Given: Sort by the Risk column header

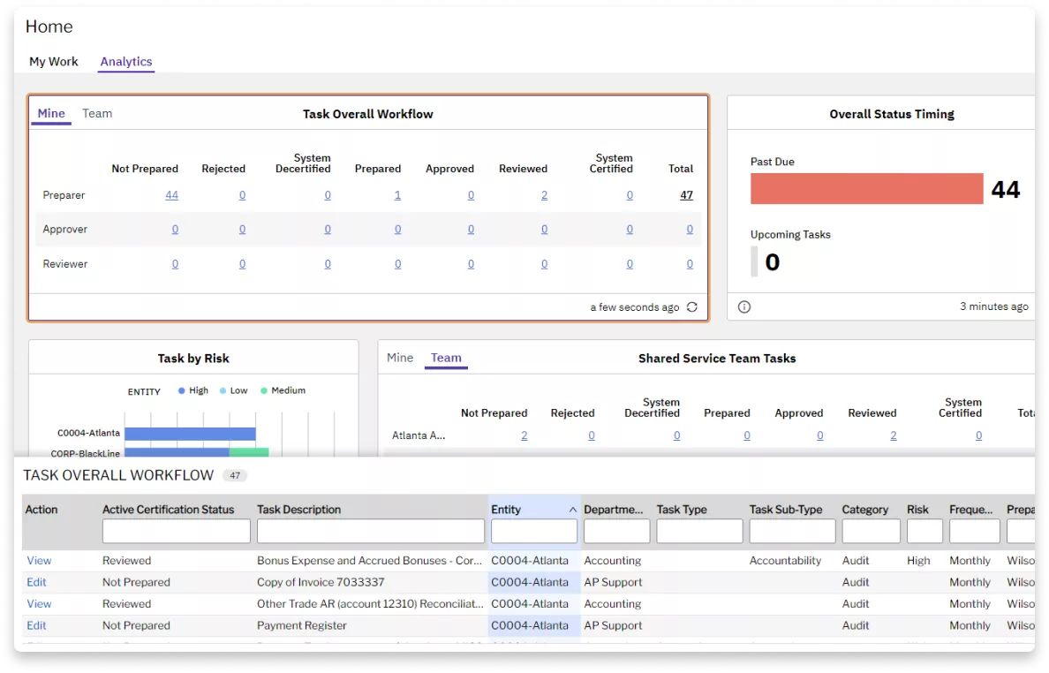Looking at the screenshot, I should tap(918, 510).
